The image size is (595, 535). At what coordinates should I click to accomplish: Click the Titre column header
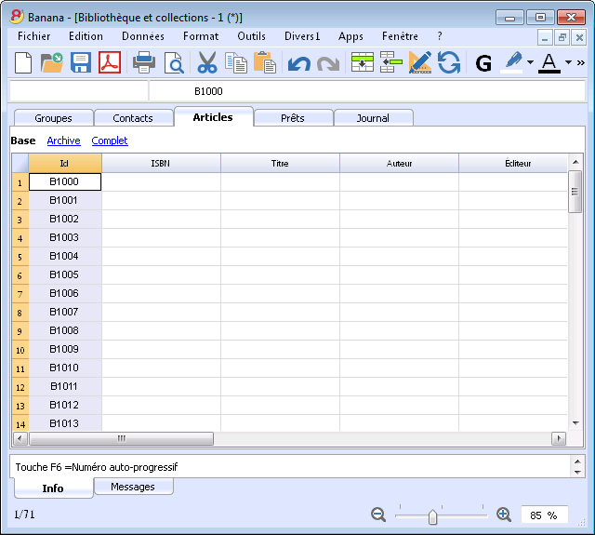click(280, 163)
